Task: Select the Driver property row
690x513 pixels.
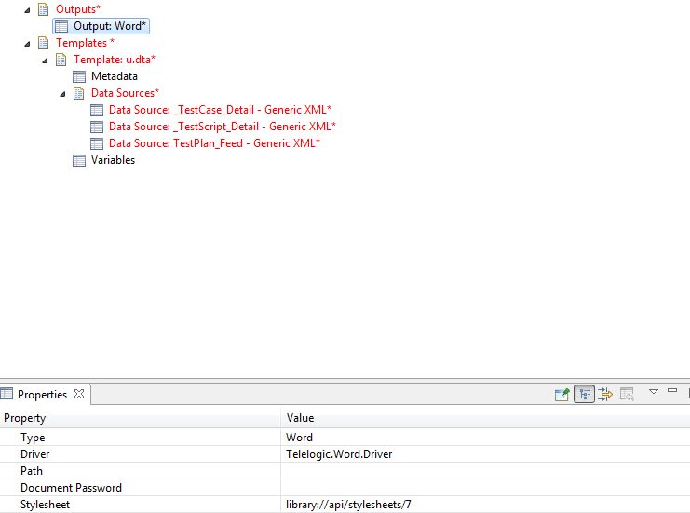Action: click(345, 454)
